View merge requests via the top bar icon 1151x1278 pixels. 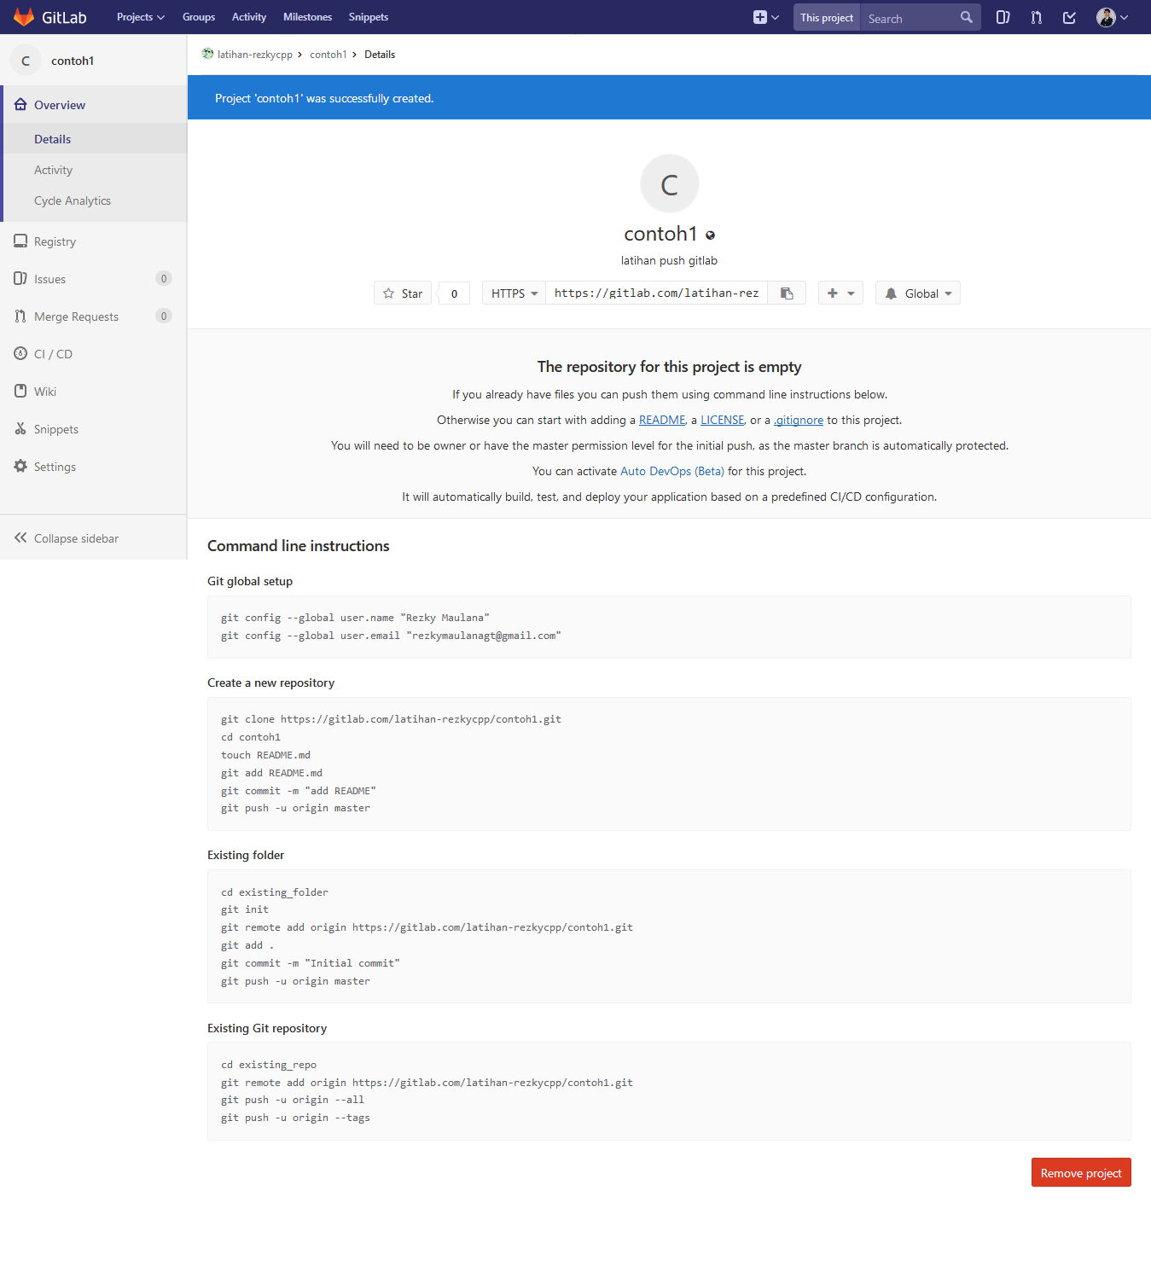tap(1036, 17)
